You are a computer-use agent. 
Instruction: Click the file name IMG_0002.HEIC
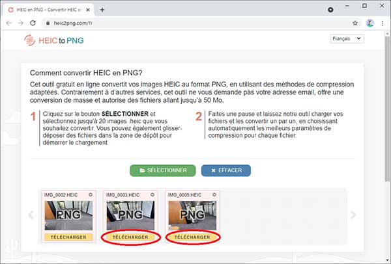[61, 195]
